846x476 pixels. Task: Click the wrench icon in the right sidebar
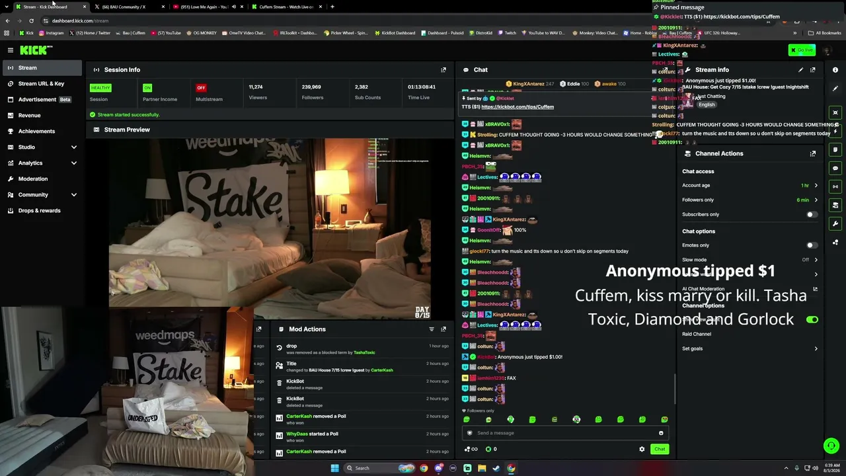[x=835, y=223]
